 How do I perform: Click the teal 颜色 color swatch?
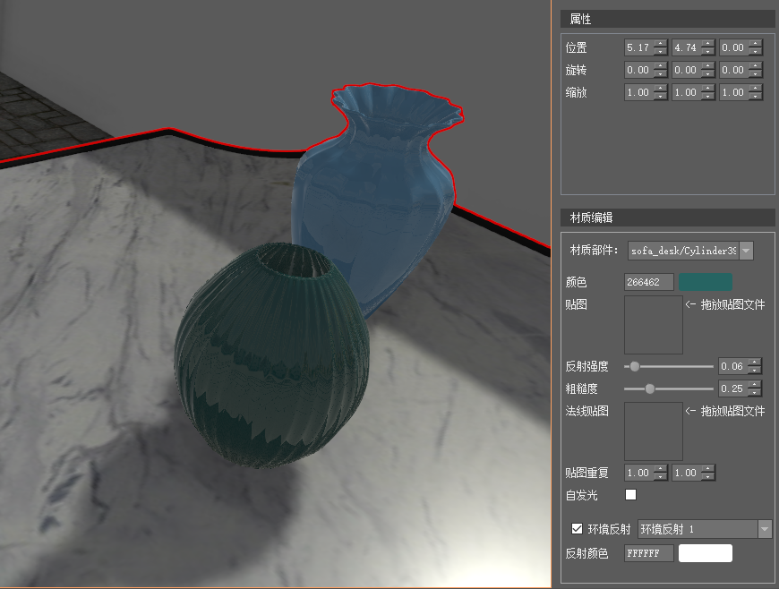705,282
